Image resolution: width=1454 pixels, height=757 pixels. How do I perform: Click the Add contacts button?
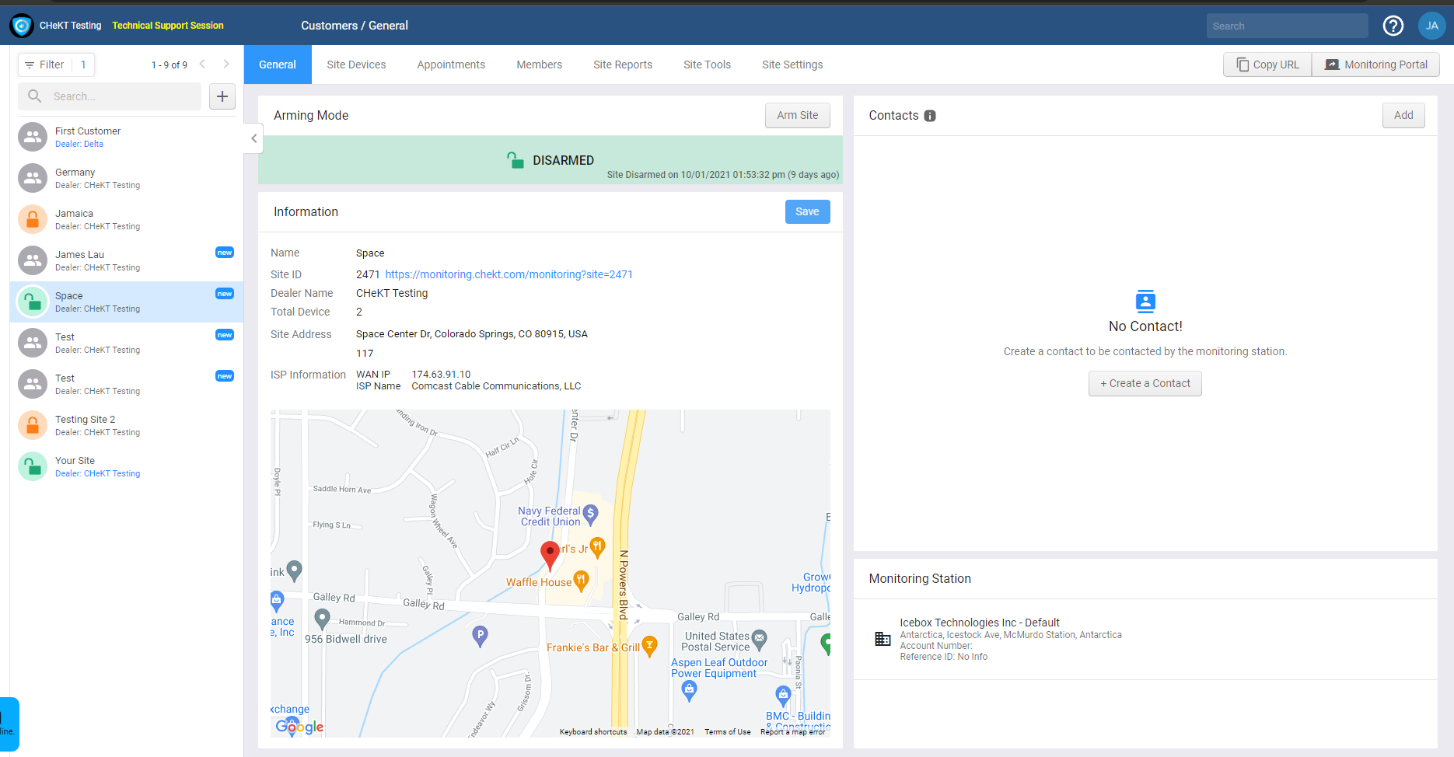[1403, 115]
